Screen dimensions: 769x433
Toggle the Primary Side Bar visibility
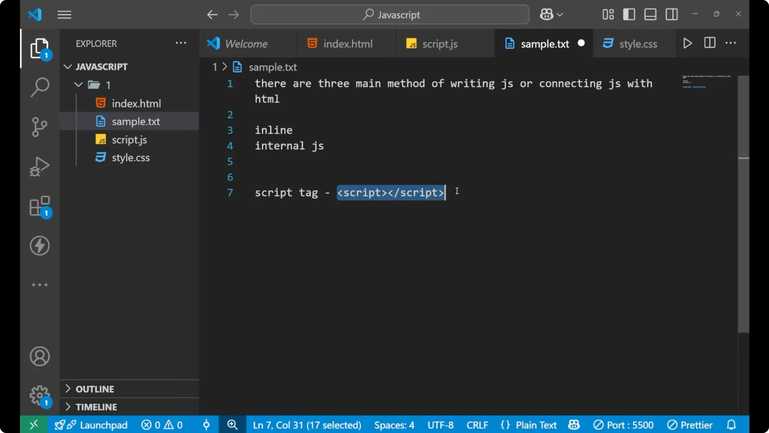point(629,14)
